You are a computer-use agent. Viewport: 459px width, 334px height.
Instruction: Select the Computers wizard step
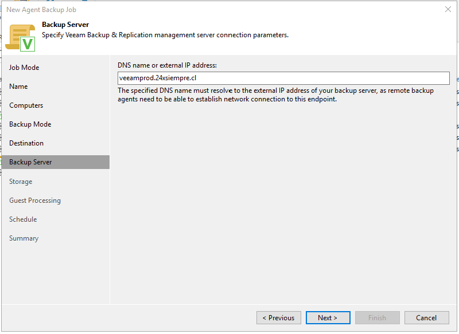[x=26, y=105]
